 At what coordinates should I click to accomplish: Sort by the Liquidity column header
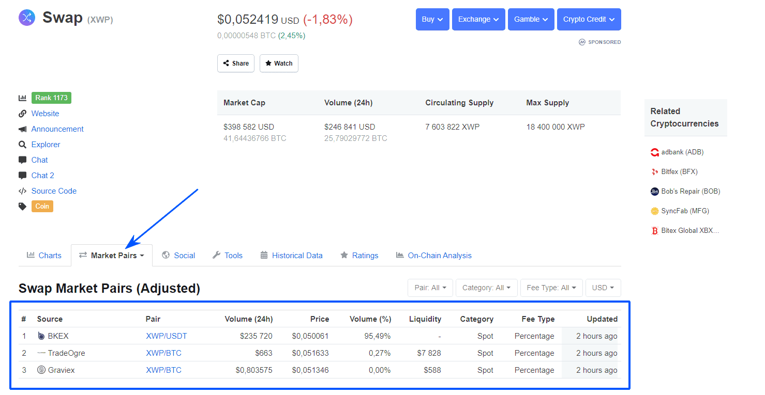click(x=425, y=319)
